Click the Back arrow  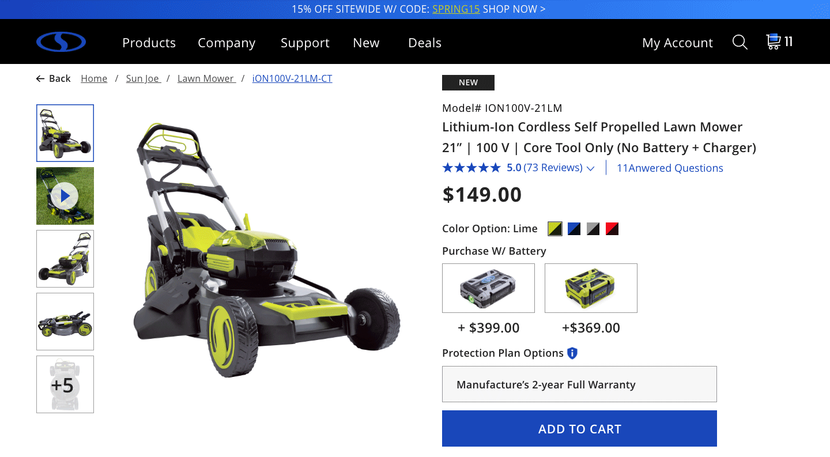pyautogui.click(x=40, y=78)
